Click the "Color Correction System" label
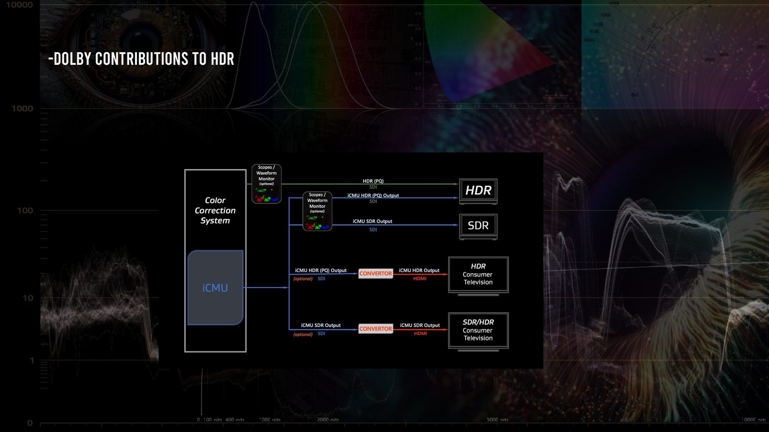The height and width of the screenshot is (432, 769). [215, 210]
